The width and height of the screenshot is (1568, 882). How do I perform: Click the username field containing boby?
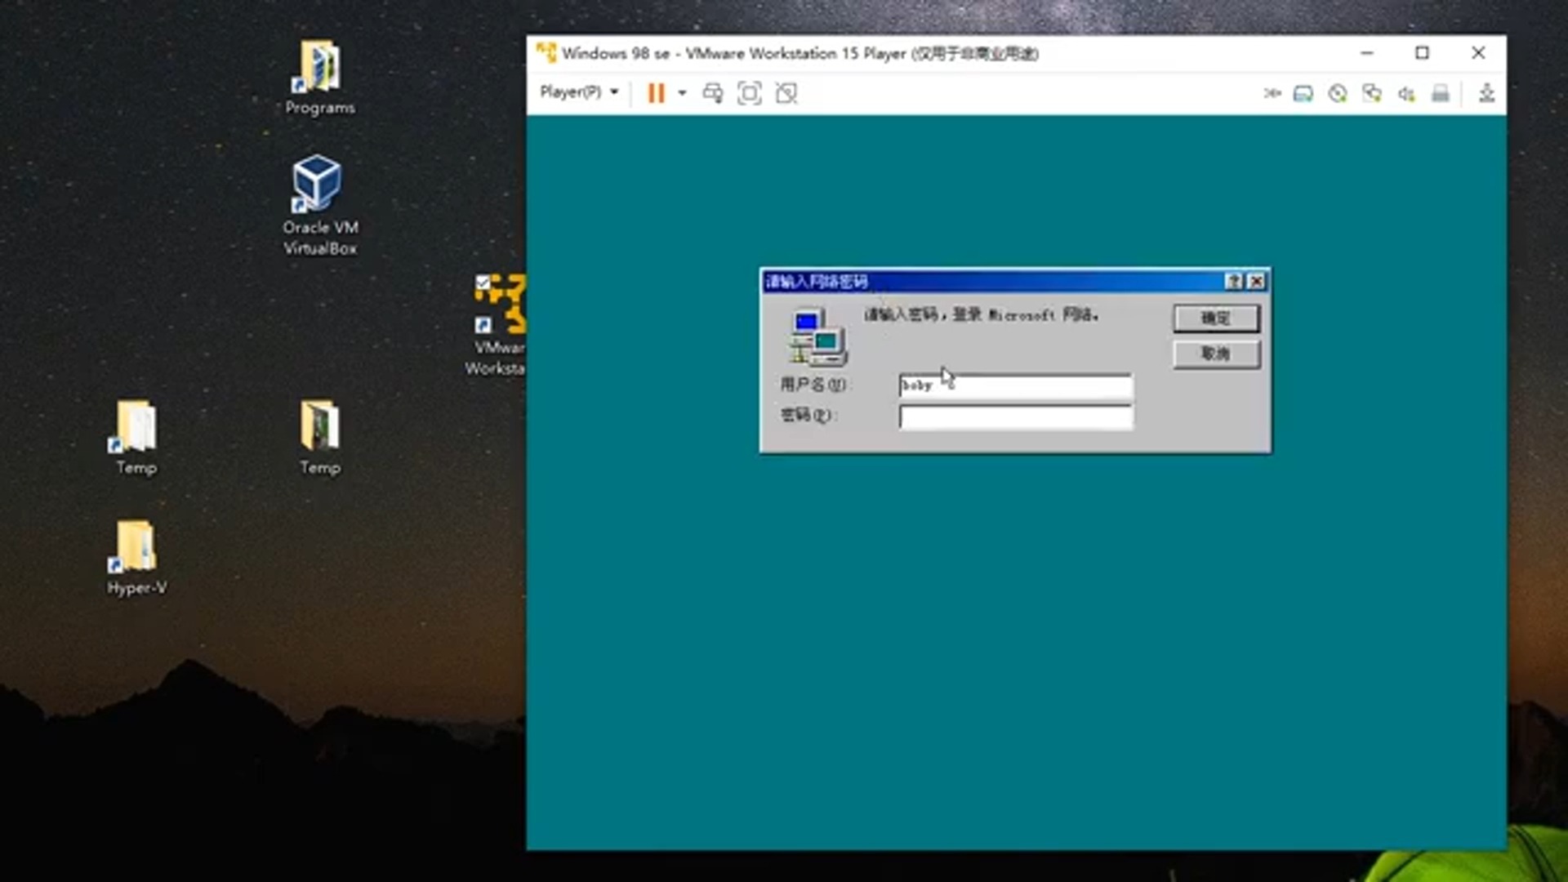(x=1016, y=385)
